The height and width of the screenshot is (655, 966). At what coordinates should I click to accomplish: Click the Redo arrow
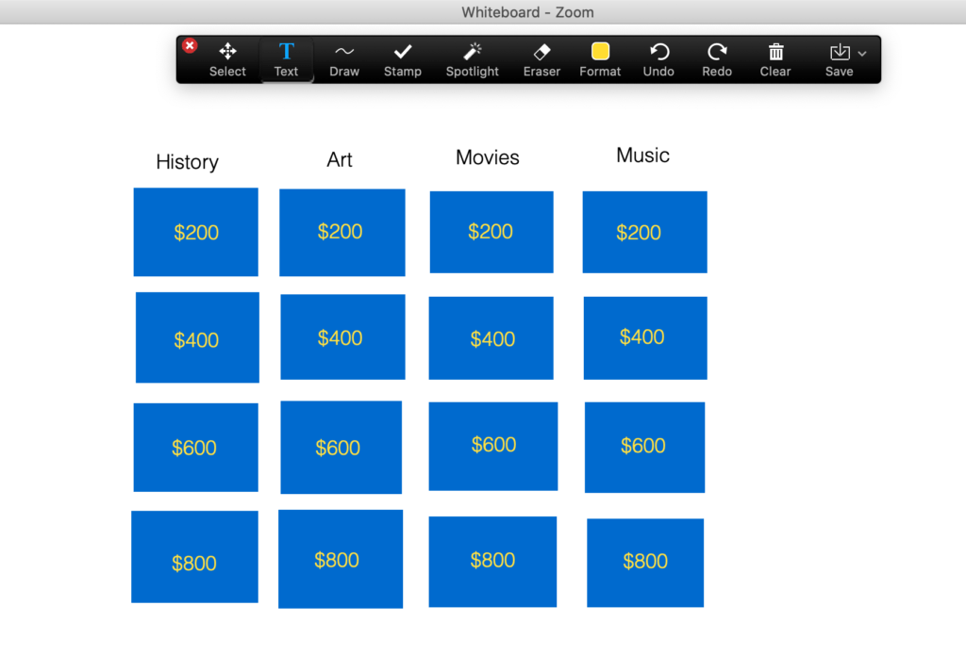click(717, 59)
